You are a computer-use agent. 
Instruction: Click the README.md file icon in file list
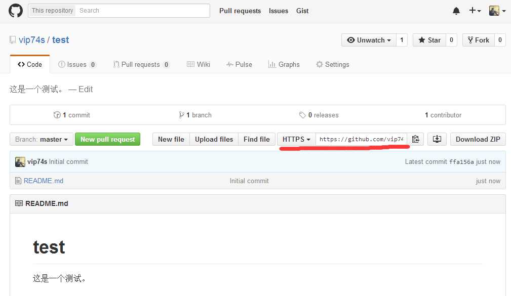tap(18, 181)
